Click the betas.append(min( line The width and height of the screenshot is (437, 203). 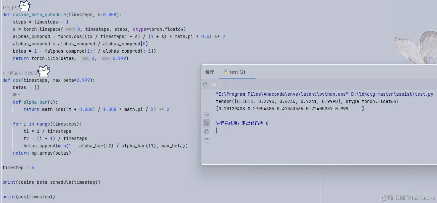pos(106,146)
